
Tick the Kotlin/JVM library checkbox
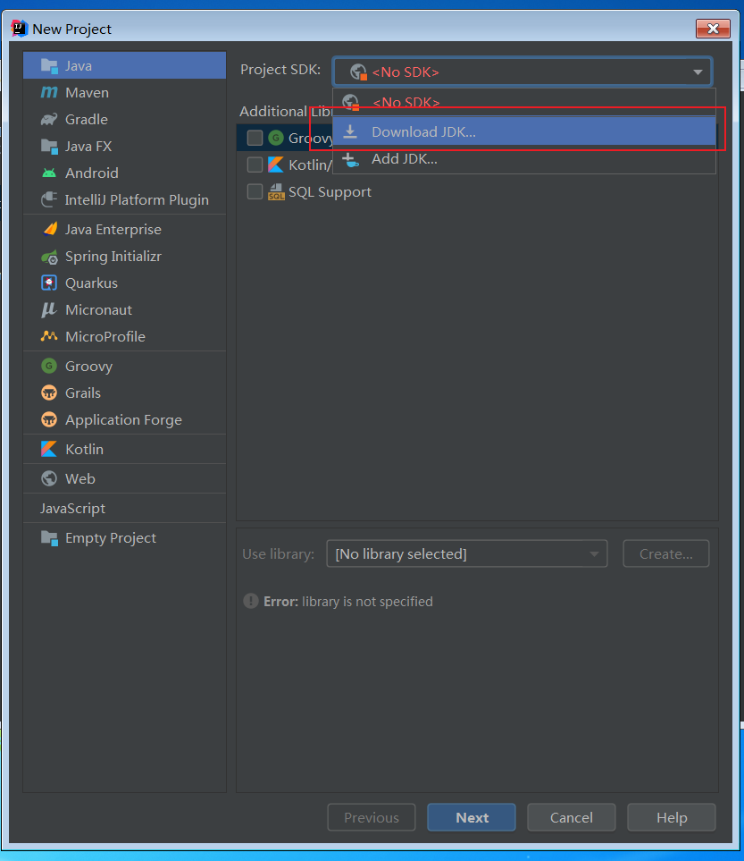coord(255,165)
